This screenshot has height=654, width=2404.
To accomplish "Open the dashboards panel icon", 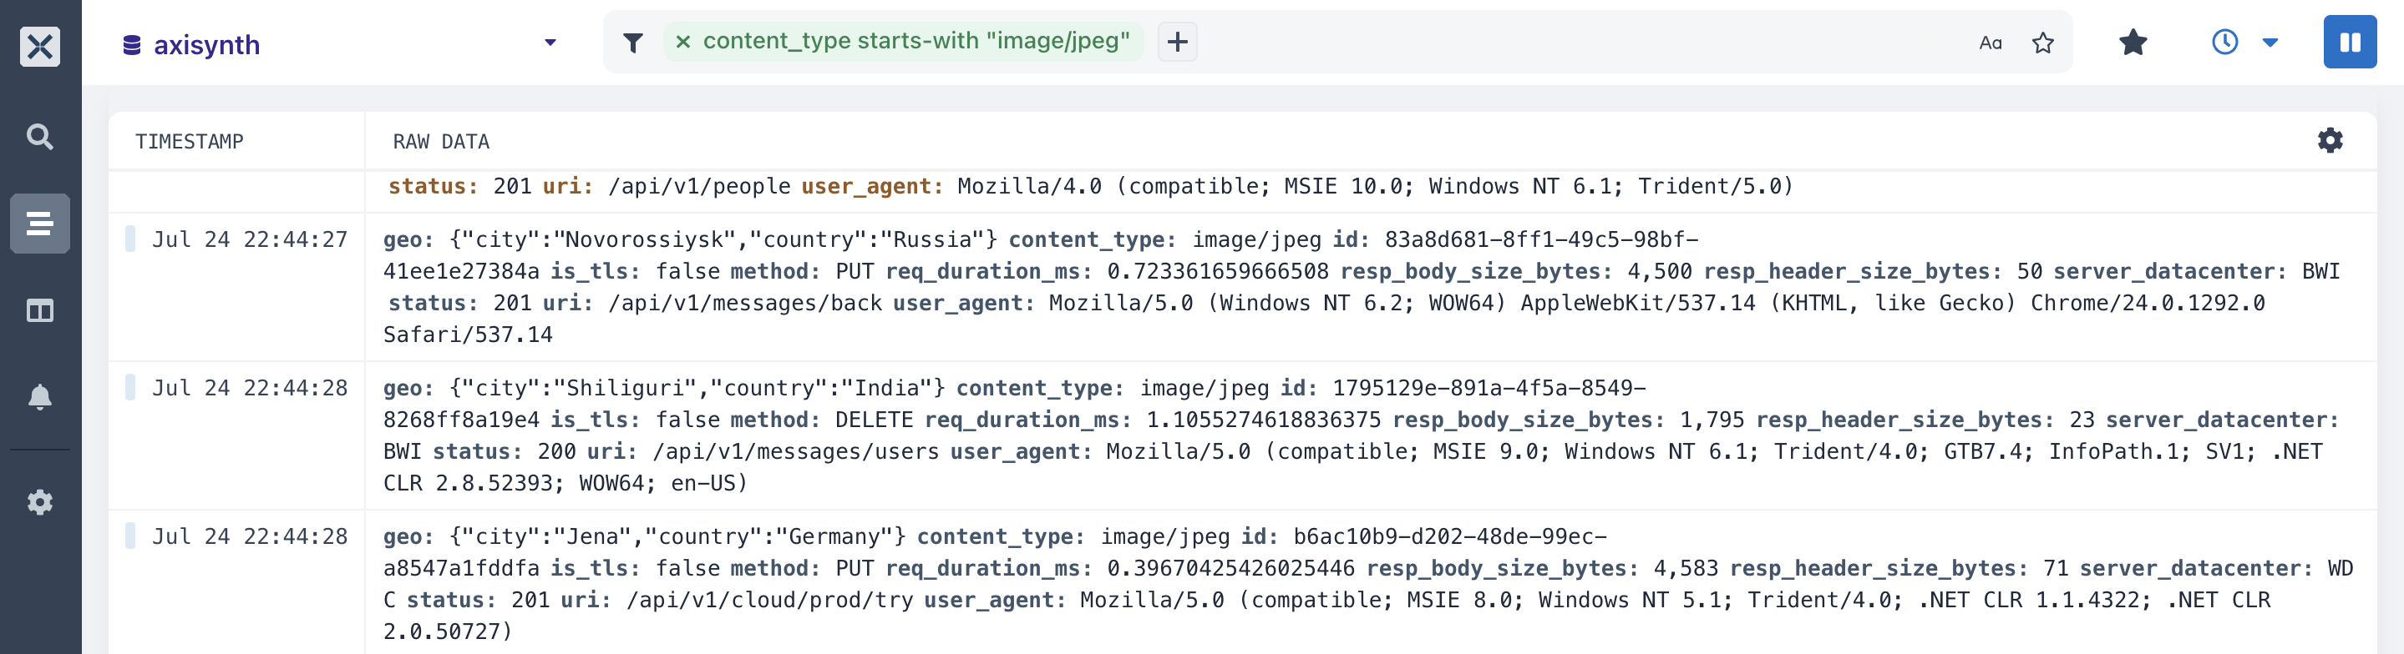I will [40, 310].
